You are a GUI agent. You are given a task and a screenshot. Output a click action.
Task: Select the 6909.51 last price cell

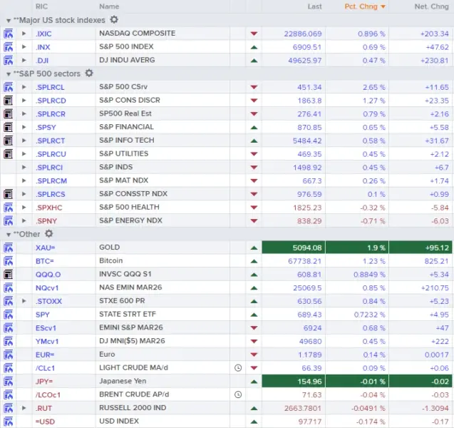click(294, 47)
